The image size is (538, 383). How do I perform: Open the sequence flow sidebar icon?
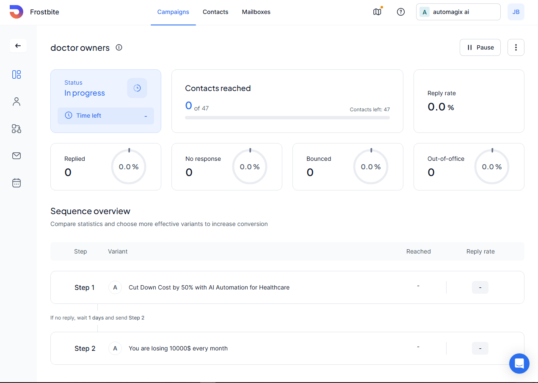pos(17,129)
